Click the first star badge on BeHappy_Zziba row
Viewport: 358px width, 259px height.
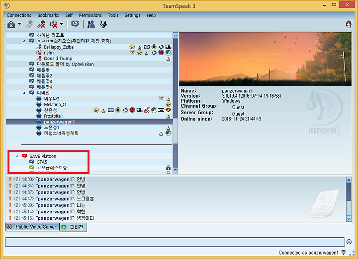(x=132, y=47)
